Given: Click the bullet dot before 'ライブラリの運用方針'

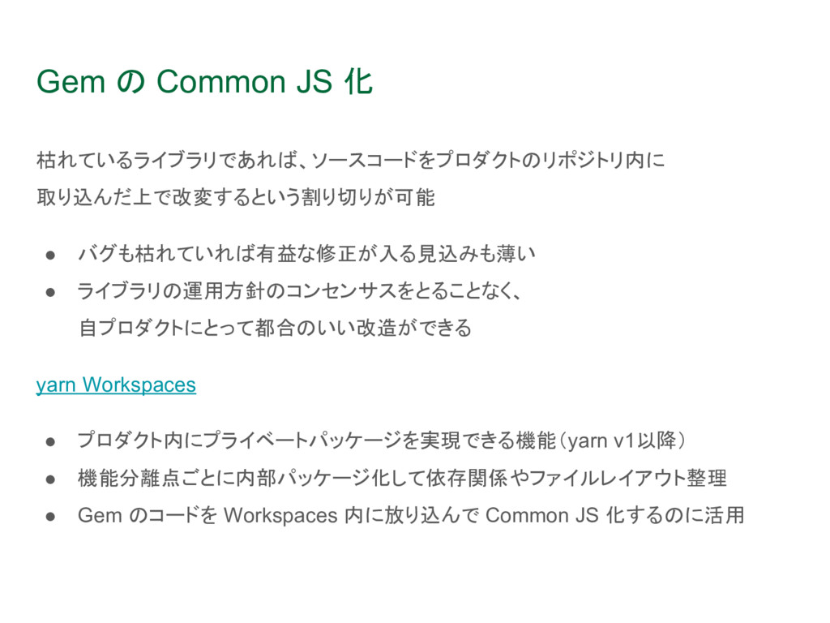Looking at the screenshot, I should pos(50,292).
